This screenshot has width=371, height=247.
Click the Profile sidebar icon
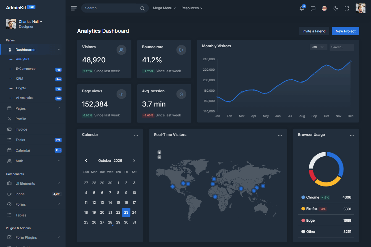(x=9, y=119)
